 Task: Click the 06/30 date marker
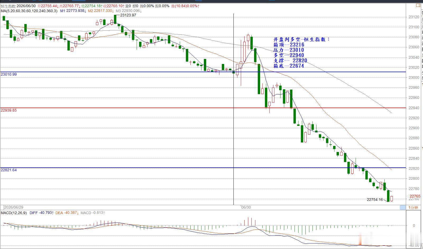[246, 207]
